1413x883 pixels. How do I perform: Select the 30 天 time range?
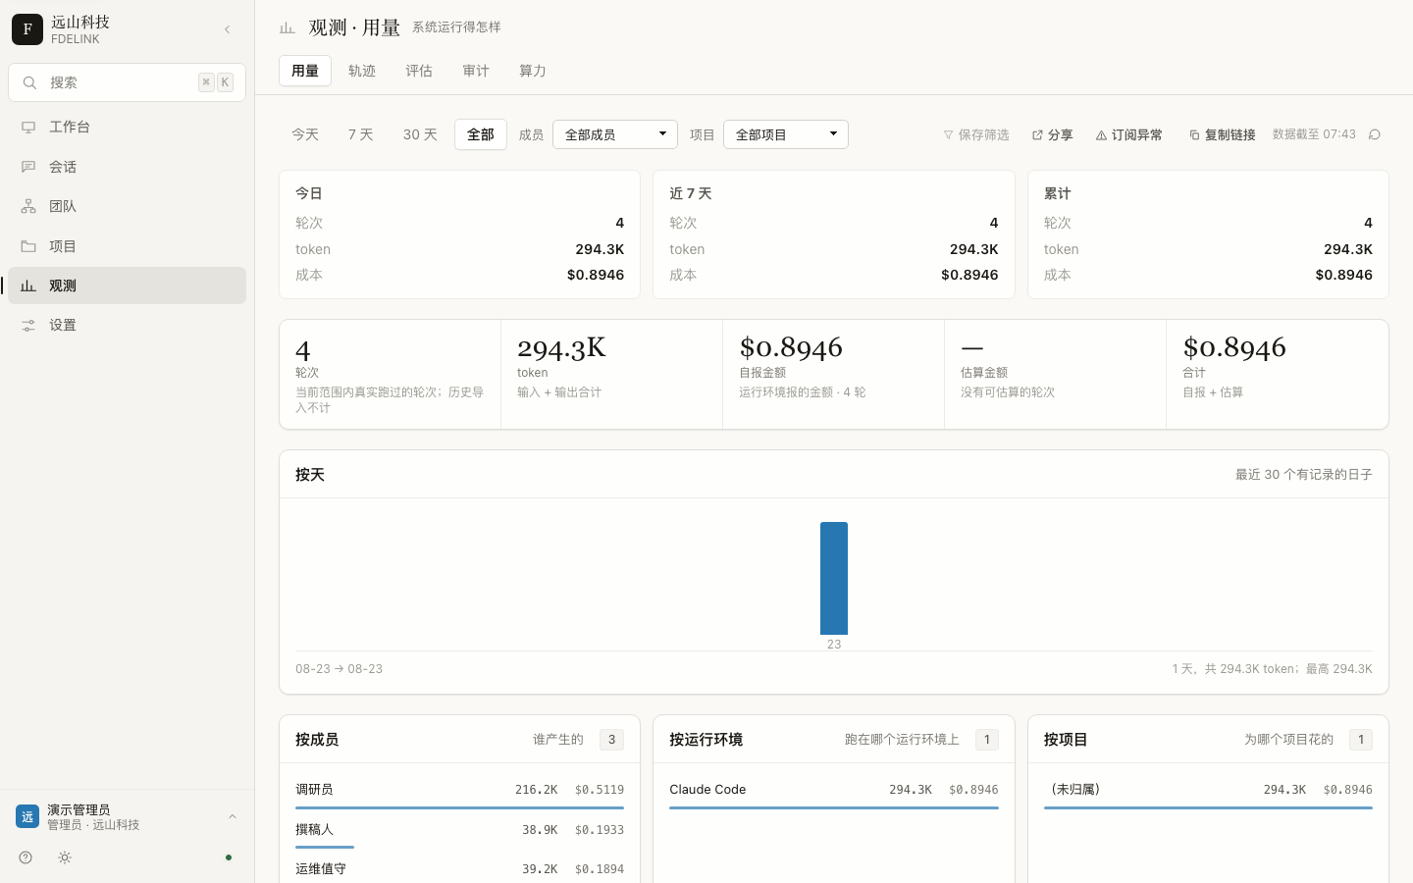tap(420, 134)
